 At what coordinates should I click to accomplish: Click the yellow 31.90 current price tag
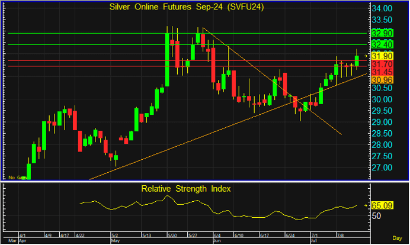pos(383,55)
